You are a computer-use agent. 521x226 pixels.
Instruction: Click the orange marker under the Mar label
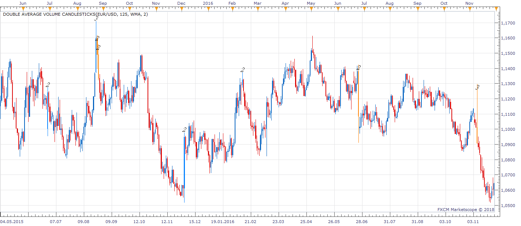(x=257, y=9)
